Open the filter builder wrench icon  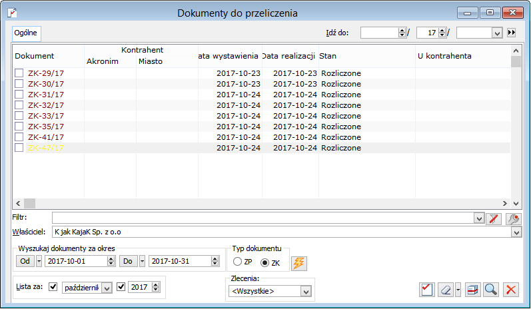coord(514,218)
